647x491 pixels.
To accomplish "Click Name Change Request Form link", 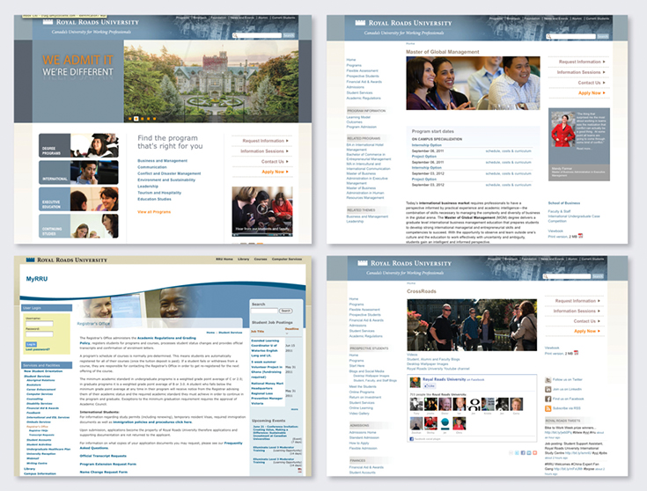I will 104,472.
